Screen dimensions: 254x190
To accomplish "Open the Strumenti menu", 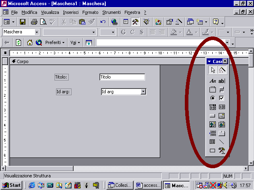I will click(111, 12).
